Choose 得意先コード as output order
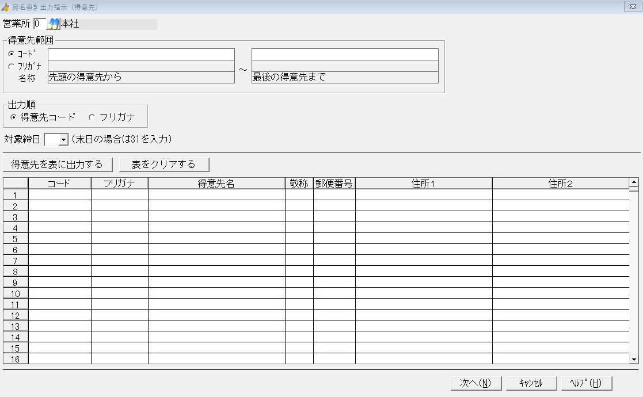Image resolution: width=643 pixels, height=397 pixels. (13, 117)
